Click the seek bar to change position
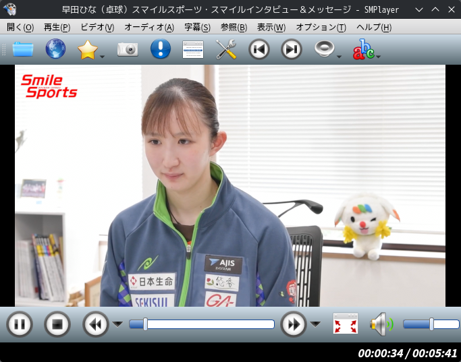Screen dimensions: 461x362 pyautogui.click(x=202, y=324)
